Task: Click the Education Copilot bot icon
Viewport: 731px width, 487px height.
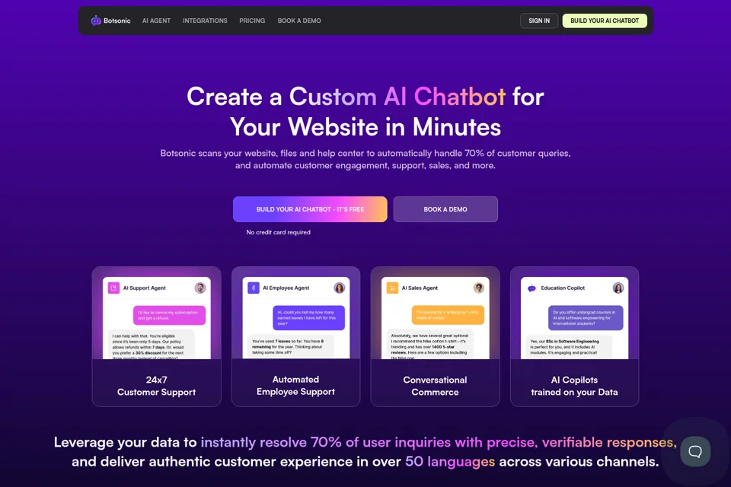Action: 531,288
